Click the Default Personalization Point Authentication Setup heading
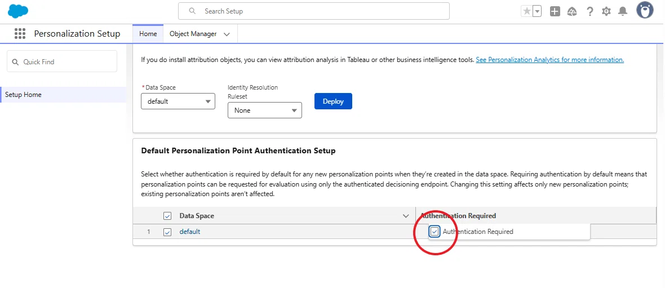Viewport: 665px width, 288px height. (x=238, y=150)
